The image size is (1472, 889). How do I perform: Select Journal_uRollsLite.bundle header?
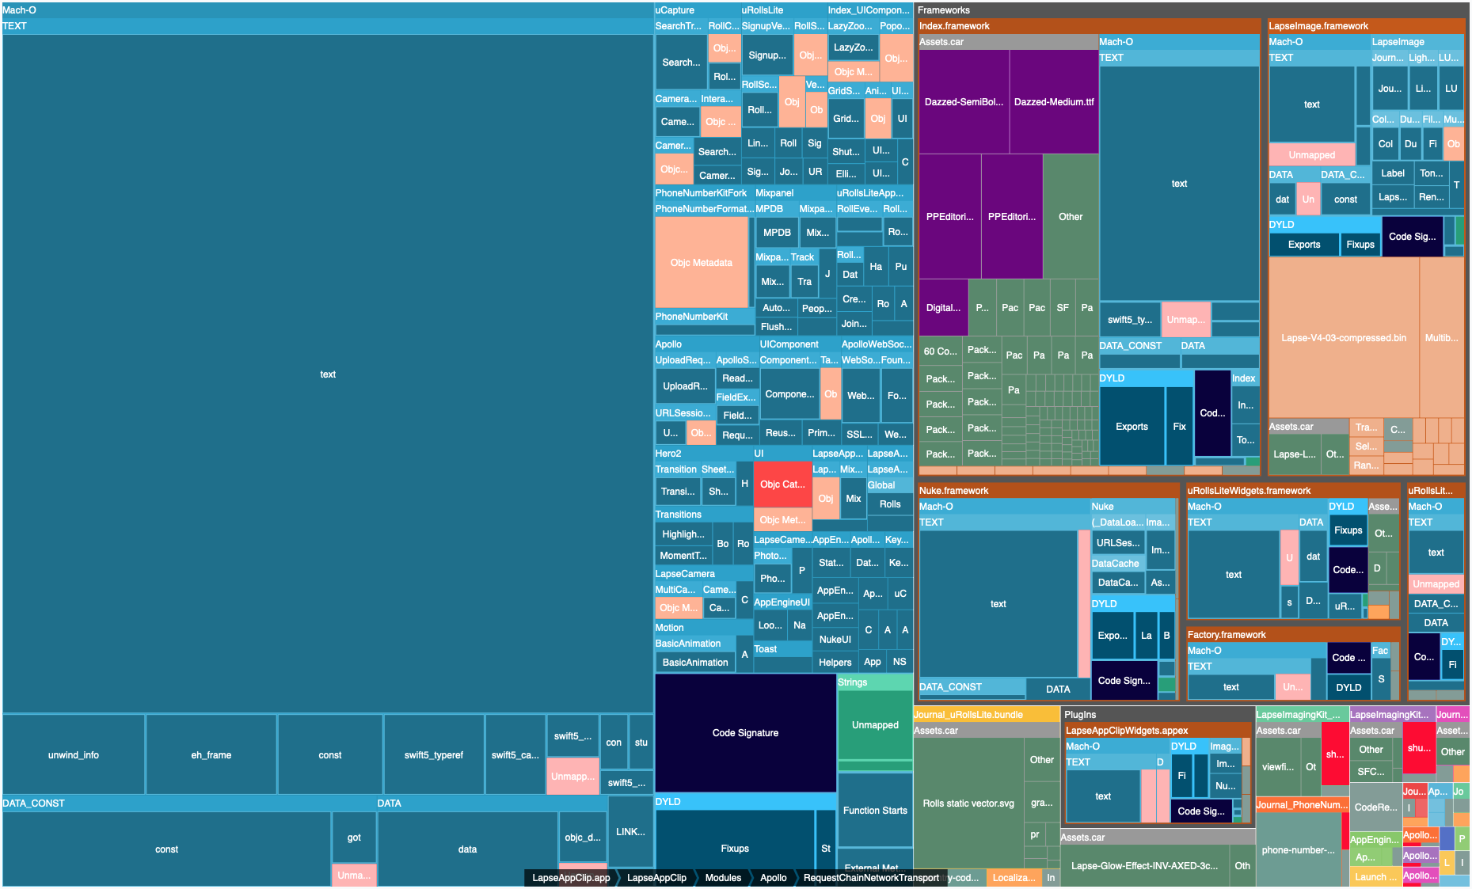(x=986, y=714)
